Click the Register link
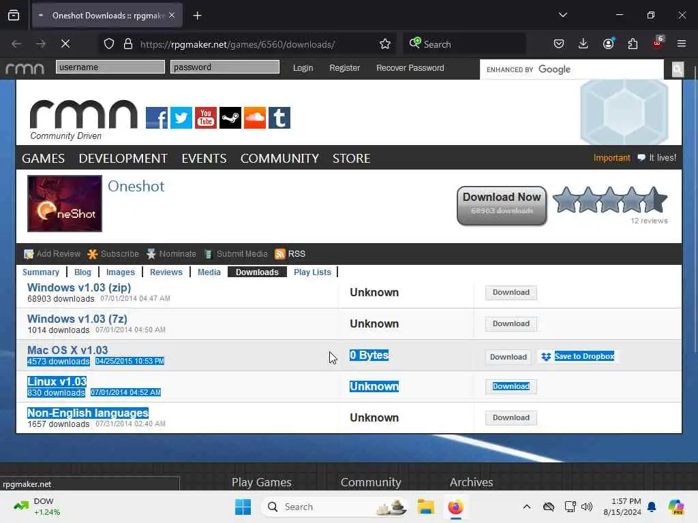Screen dimensions: 698x523 tap(344, 68)
